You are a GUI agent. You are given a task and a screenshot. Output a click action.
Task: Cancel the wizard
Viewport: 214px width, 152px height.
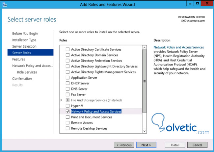tap(197, 145)
